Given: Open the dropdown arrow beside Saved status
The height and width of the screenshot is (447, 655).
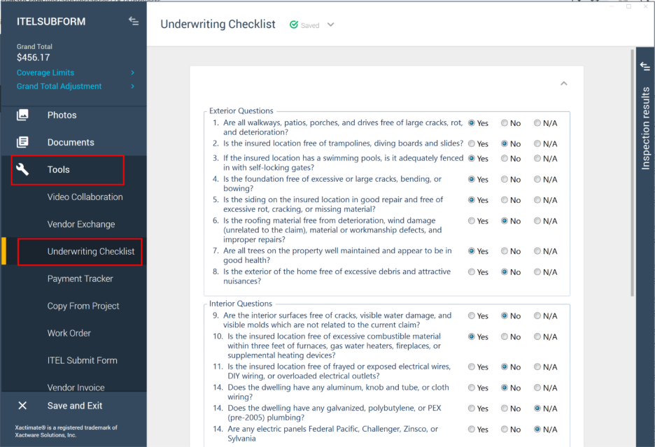Looking at the screenshot, I should (331, 25).
